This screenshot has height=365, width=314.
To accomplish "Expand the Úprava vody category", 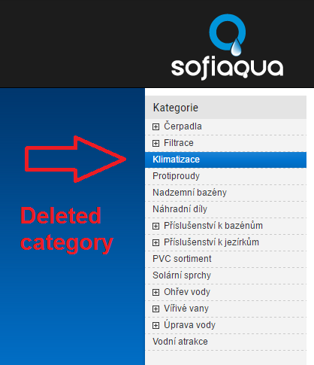I will [x=155, y=325].
